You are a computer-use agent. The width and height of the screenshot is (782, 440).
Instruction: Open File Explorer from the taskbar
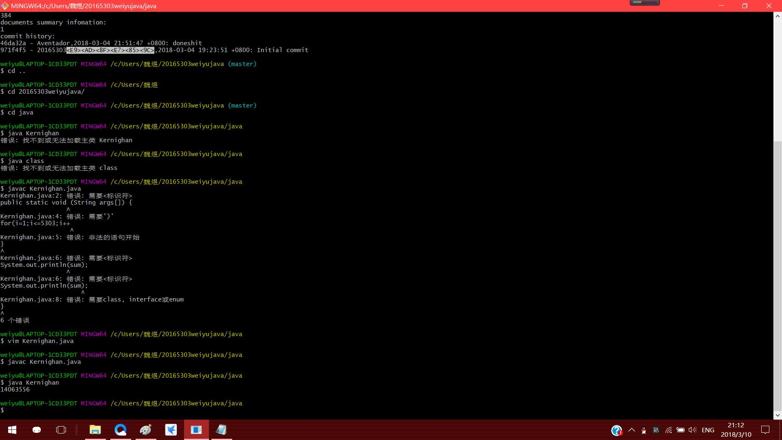pyautogui.click(x=95, y=430)
